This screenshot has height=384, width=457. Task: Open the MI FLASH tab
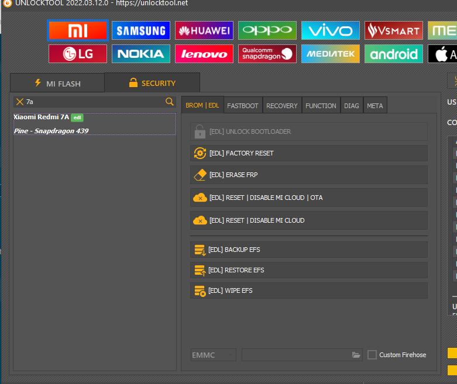click(57, 83)
